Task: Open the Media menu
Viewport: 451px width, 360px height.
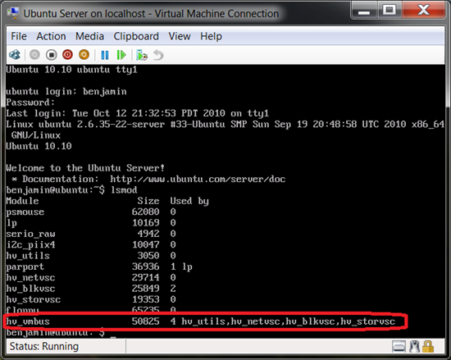Action: pos(89,37)
